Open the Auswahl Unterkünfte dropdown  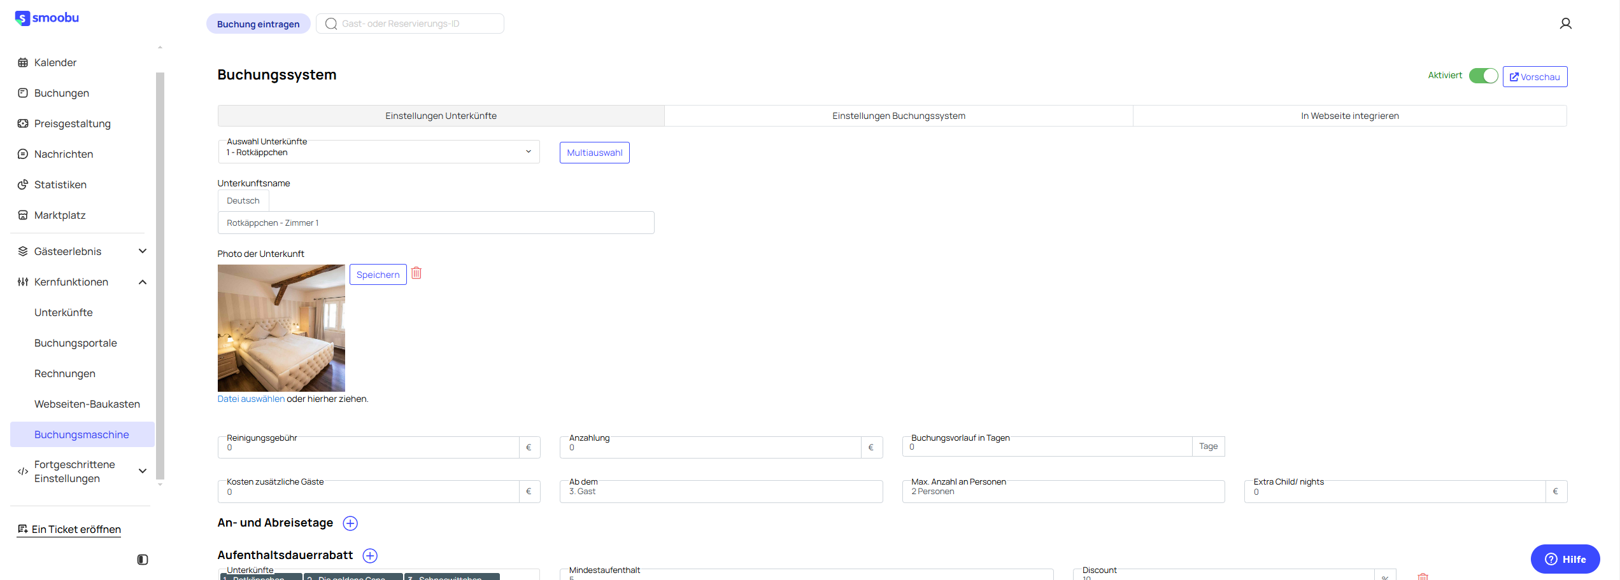tap(378, 152)
